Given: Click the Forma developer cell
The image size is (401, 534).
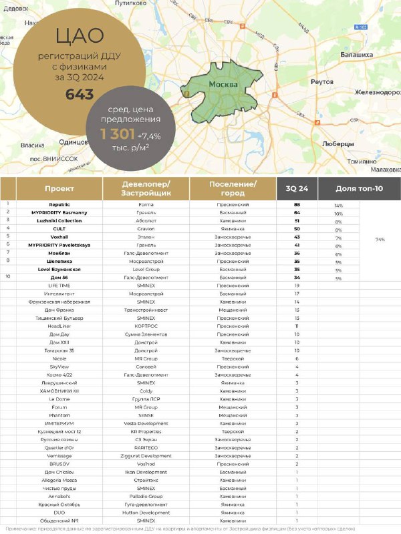Looking at the screenshot, I should point(146,205).
